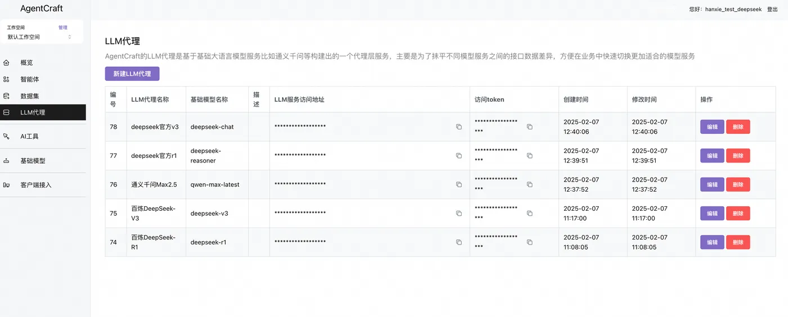Click the 概览 home icon in sidebar
Image resolution: width=788 pixels, height=317 pixels.
pyautogui.click(x=6, y=62)
